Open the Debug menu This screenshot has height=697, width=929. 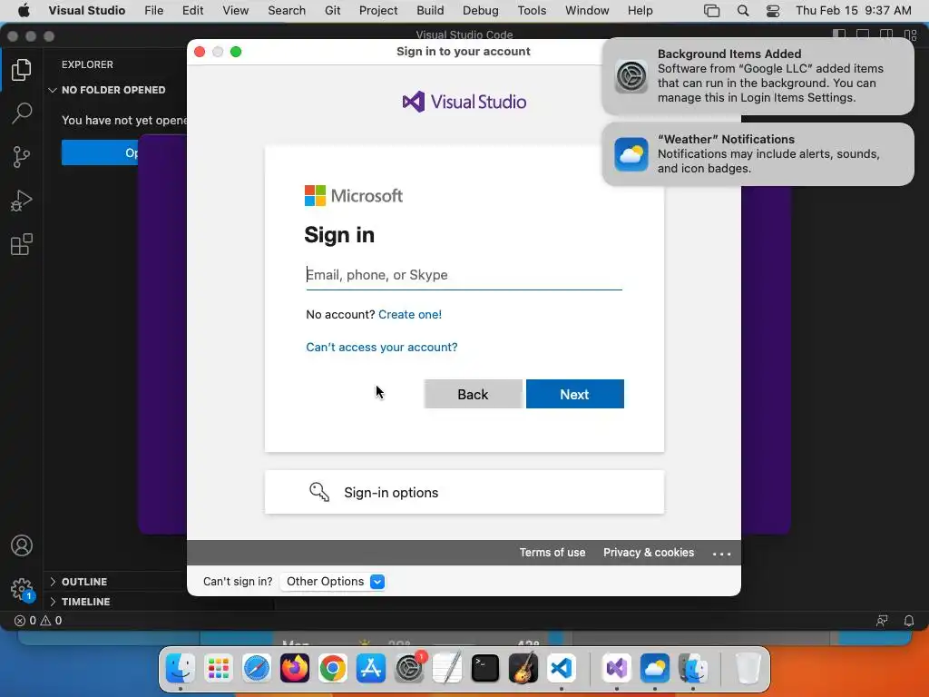481,11
